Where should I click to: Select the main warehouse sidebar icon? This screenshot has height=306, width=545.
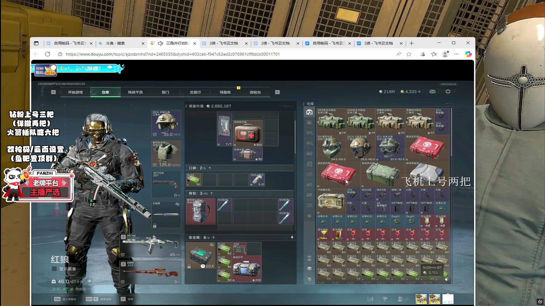(x=309, y=112)
